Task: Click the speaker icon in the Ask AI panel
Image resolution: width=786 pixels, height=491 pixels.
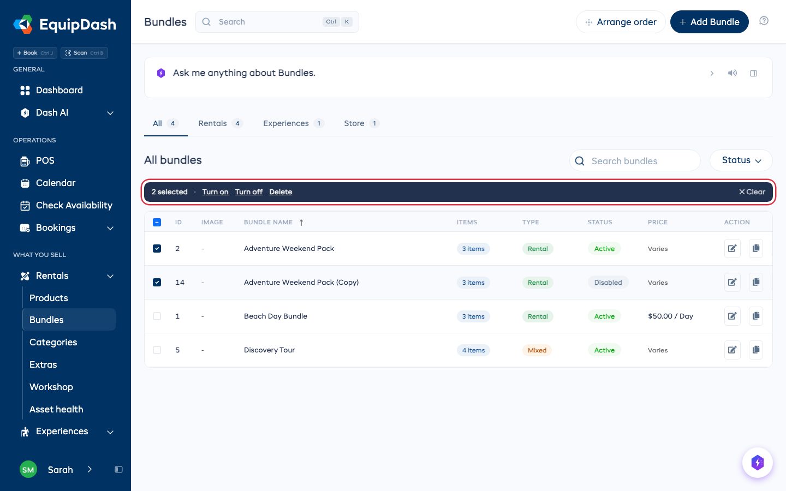Action: (733, 73)
